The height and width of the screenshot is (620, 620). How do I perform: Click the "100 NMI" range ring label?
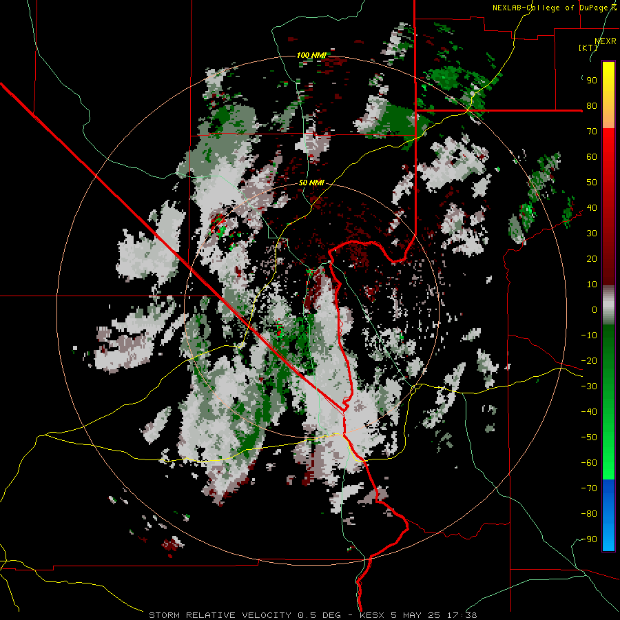coord(311,55)
